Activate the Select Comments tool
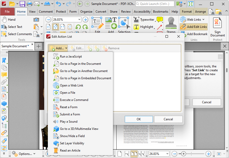This screenshot has height=158, width=229. pyautogui.click(x=16, y=34)
